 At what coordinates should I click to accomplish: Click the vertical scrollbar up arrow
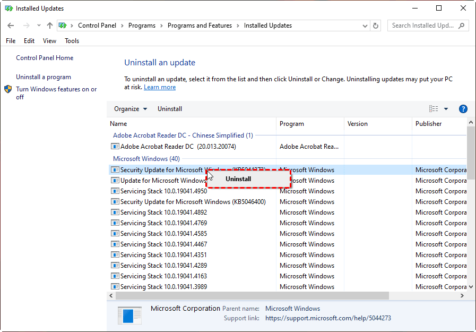coord(471,122)
